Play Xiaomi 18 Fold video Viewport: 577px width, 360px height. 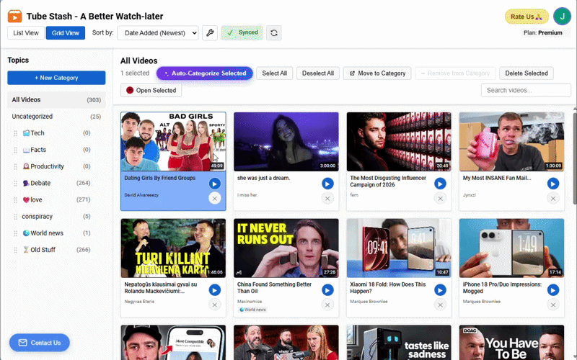440,290
